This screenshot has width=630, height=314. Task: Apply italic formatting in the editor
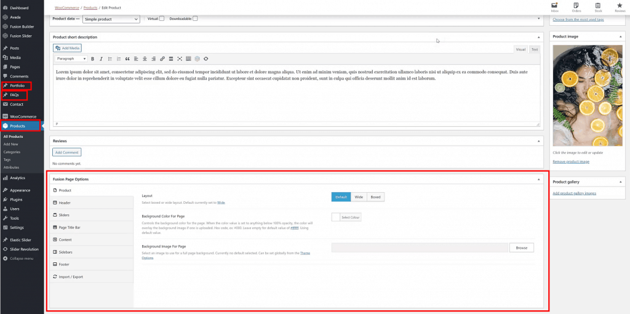(x=101, y=58)
